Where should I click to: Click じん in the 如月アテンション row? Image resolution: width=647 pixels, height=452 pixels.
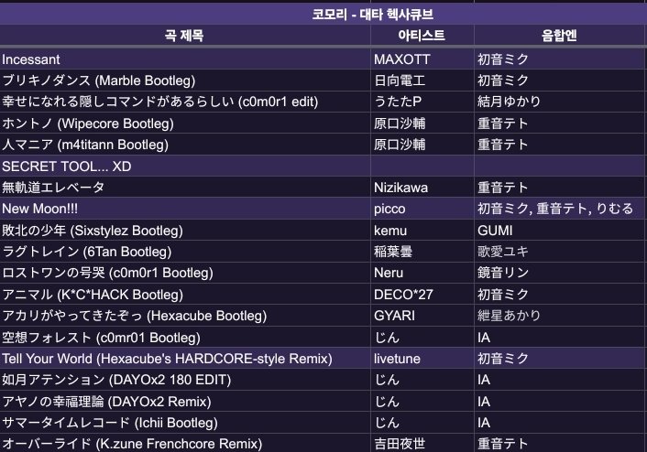pyautogui.click(x=422, y=380)
